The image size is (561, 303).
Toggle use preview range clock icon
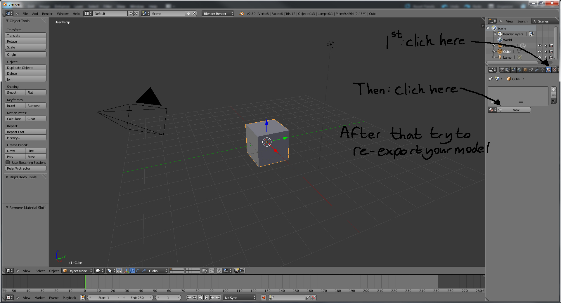coord(83,297)
